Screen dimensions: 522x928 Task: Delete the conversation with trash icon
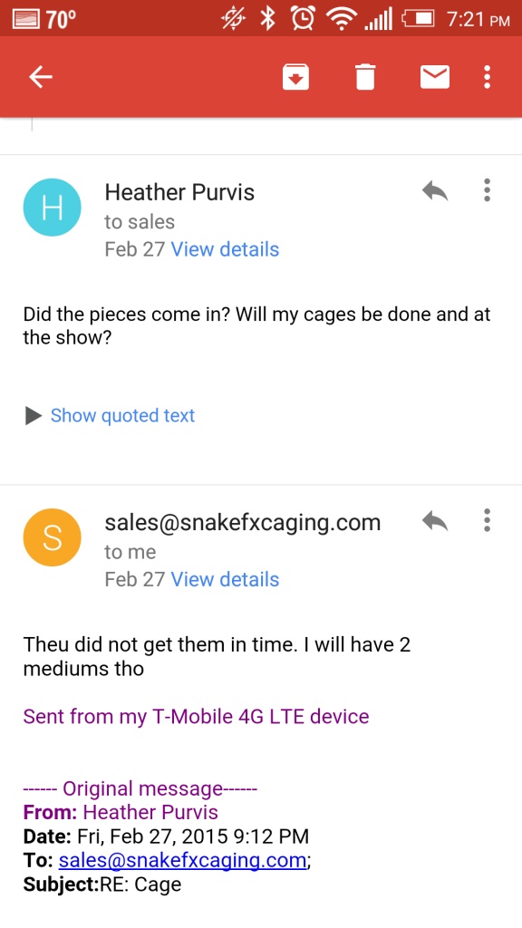pos(365,77)
